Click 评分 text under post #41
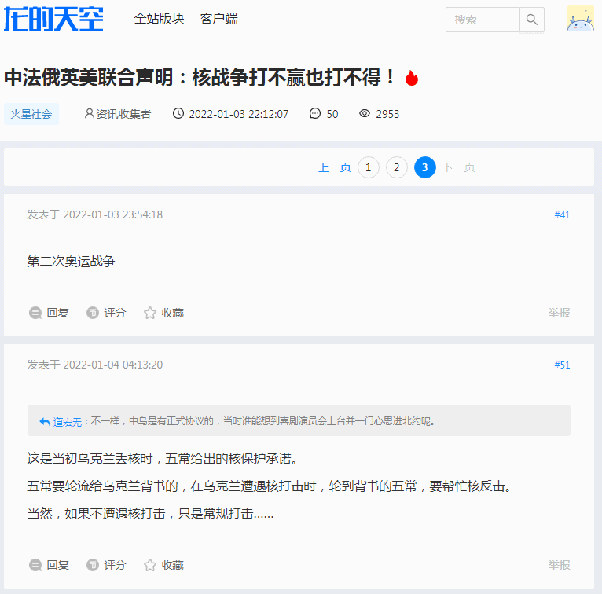 115,313
